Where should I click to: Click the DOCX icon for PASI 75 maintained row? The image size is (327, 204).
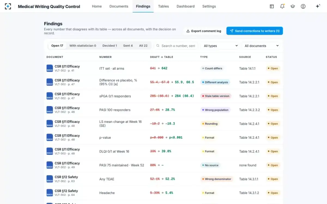(50, 165)
